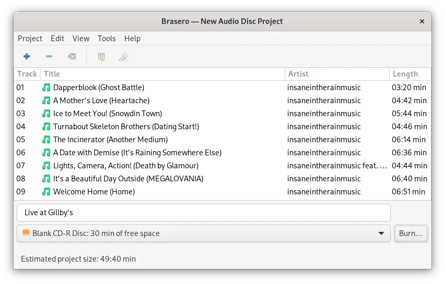The image size is (445, 284).
Task: Select Lights, Camera, Action! (Death by Glamour)
Action: point(126,166)
